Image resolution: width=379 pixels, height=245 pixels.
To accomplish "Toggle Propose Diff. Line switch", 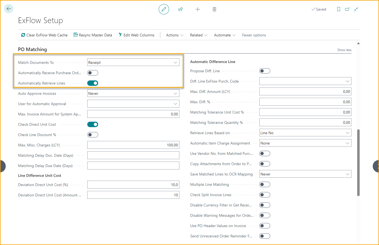I will tap(265, 71).
